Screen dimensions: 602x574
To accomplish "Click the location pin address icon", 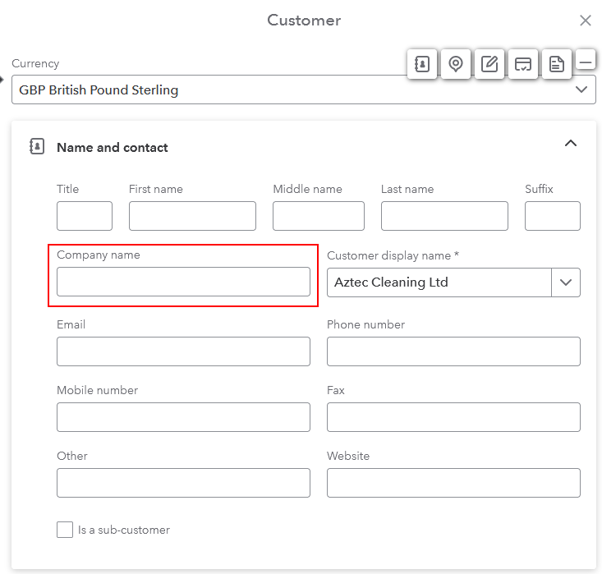I will point(456,64).
